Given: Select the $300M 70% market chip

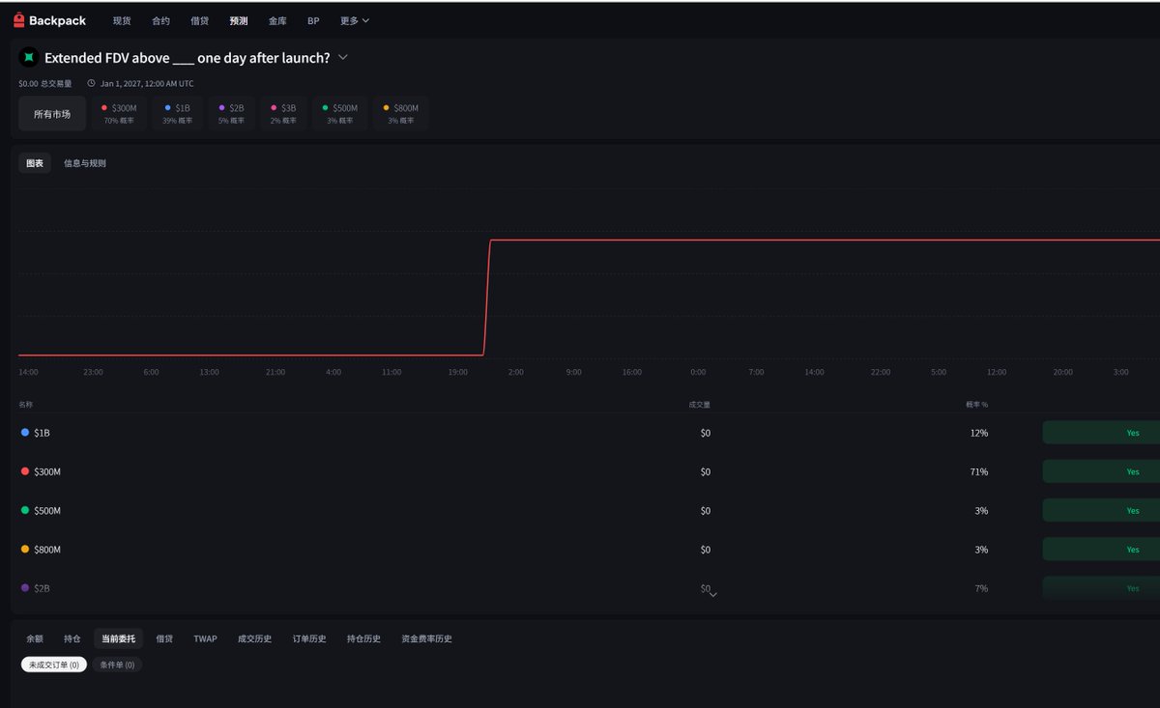Looking at the screenshot, I should click(119, 114).
